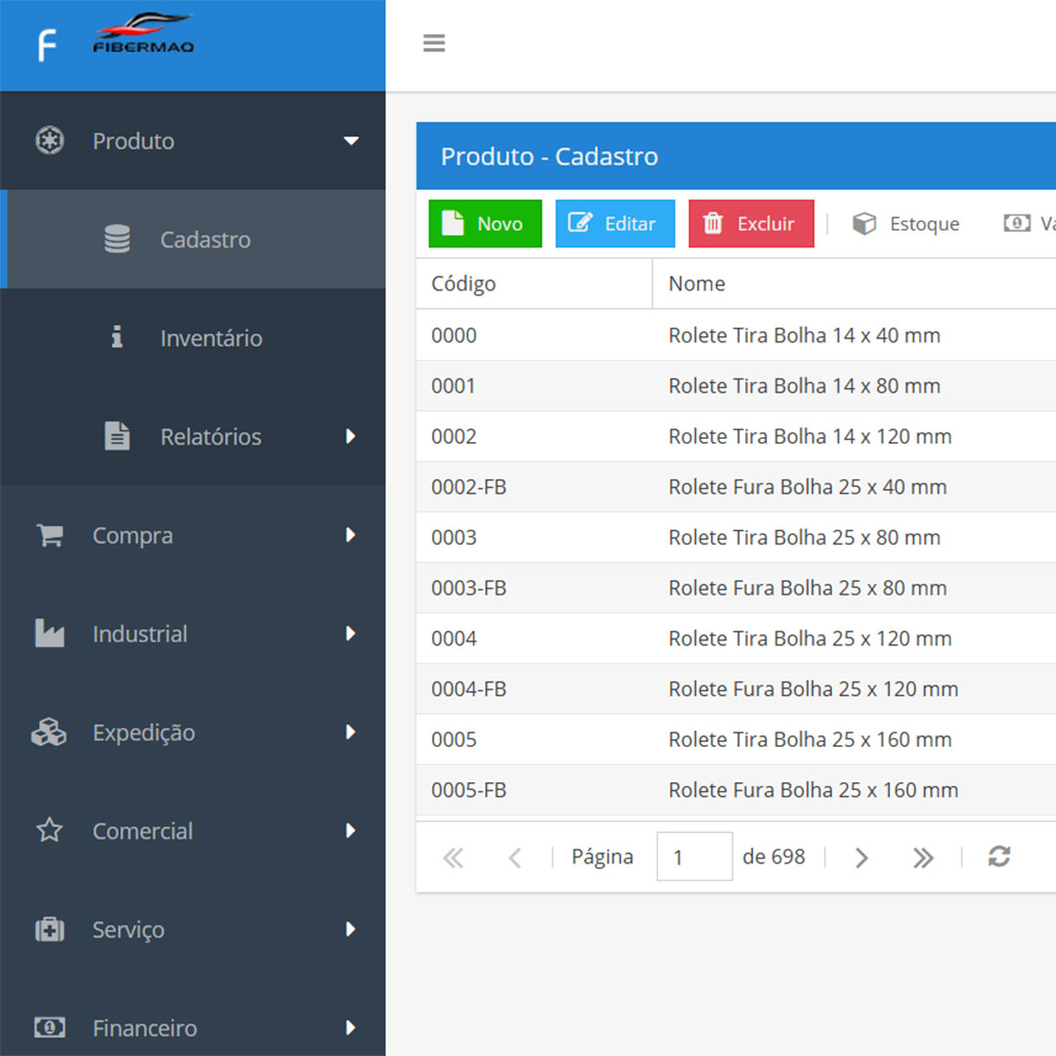Viewport: 1056px width, 1056px height.
Task: Click the blue Editar button
Action: (x=615, y=224)
